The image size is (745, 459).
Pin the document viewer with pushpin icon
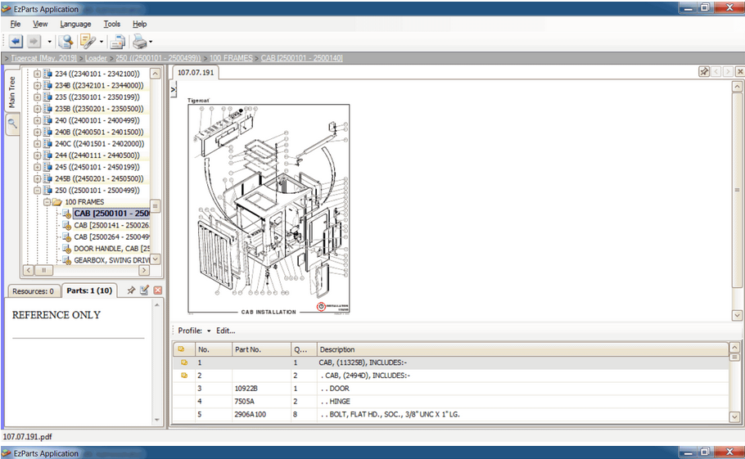pos(704,71)
